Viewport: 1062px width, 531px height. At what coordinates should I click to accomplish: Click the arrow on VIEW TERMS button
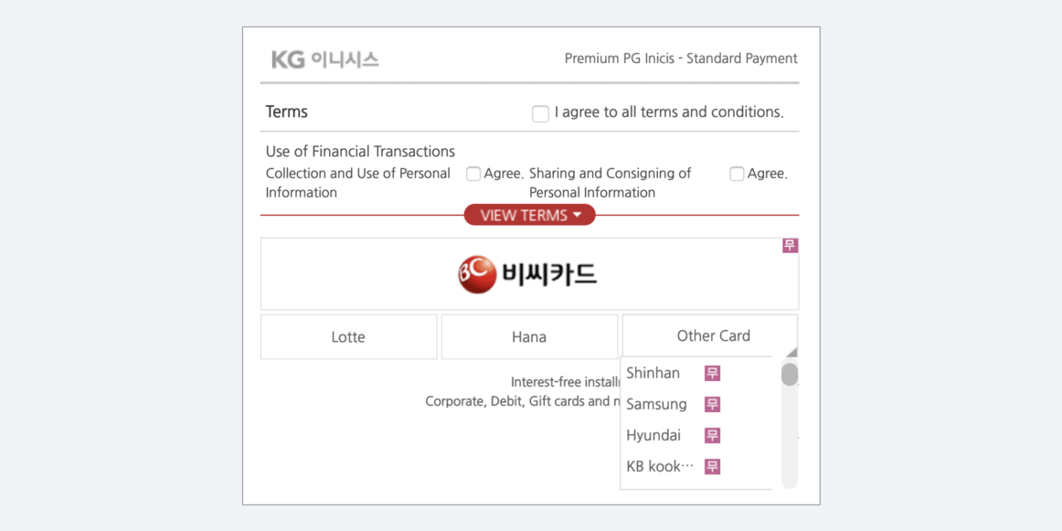coord(577,215)
